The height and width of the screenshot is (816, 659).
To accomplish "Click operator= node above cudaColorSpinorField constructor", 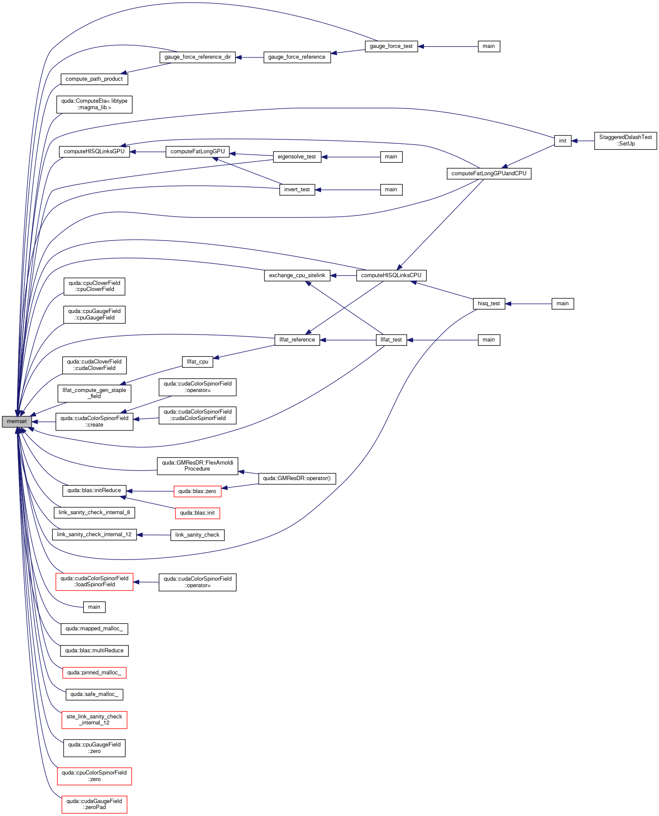I will tap(197, 387).
